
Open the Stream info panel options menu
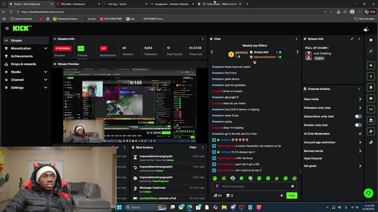point(359,39)
